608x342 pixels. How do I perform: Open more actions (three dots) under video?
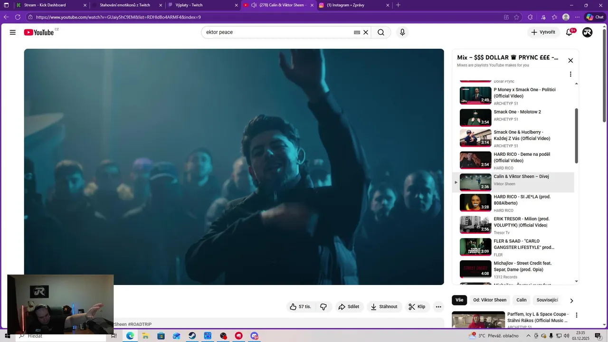(x=438, y=307)
